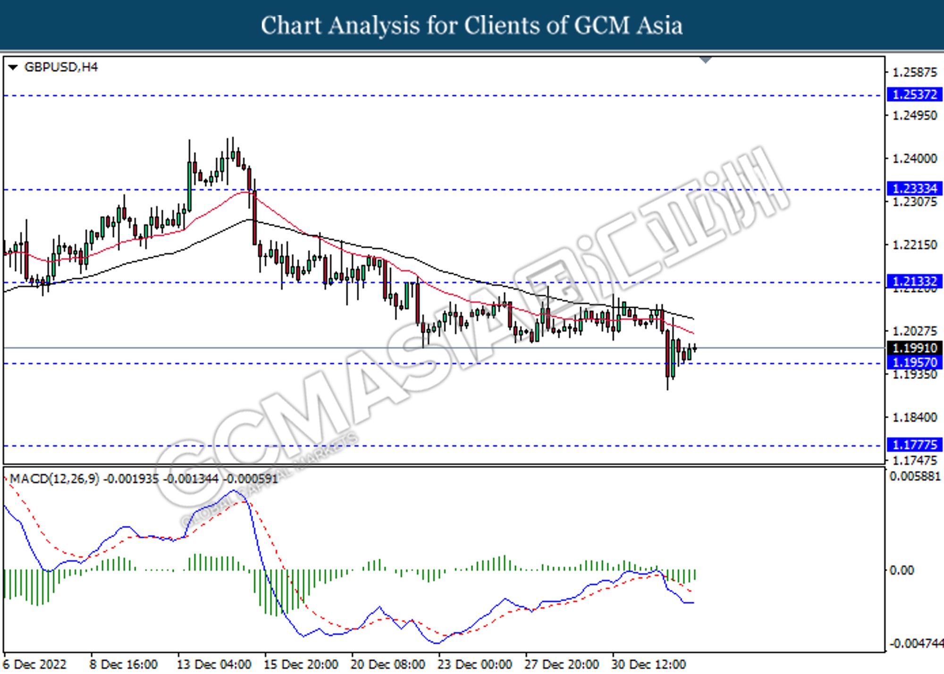Click the 15 Dec 20:00 time label
This screenshot has width=944, height=674.
coord(301,665)
